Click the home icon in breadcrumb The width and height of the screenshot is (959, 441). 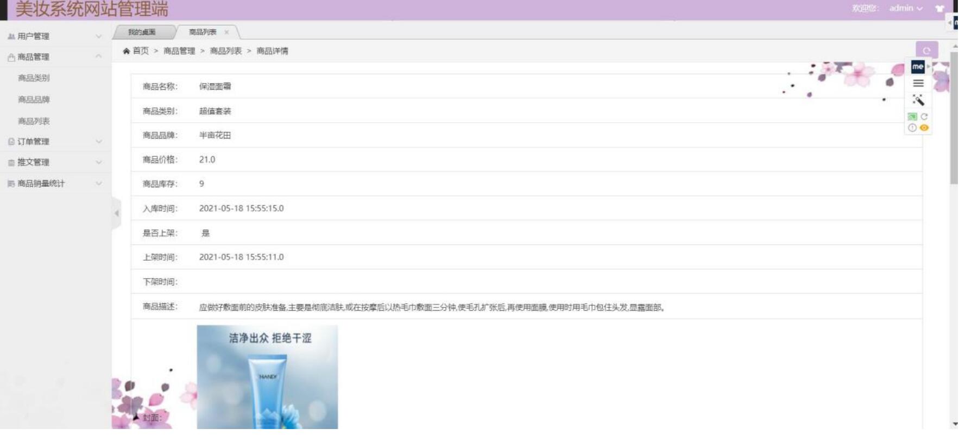click(x=126, y=51)
